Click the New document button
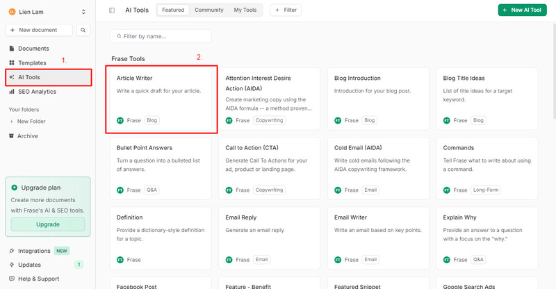 click(x=39, y=30)
